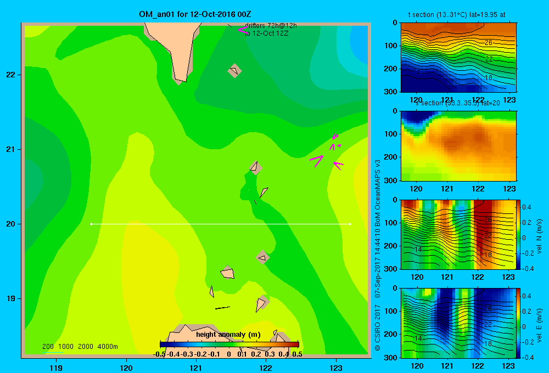Click "-0.4" on the vel. E color scale
Viewport: 549px width, 373px height.
tap(528, 358)
